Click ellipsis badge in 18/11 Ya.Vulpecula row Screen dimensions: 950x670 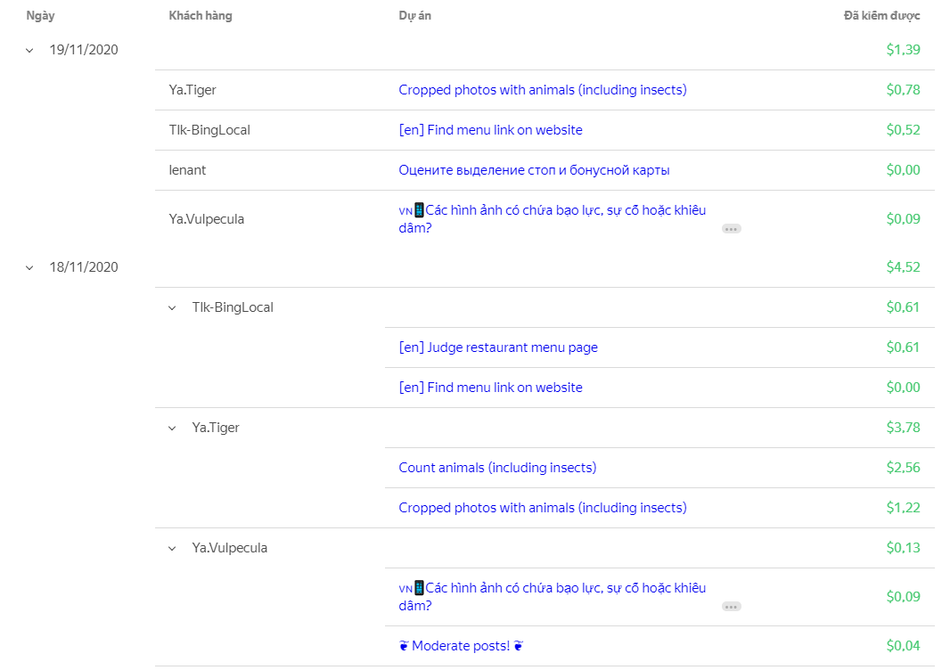click(731, 607)
